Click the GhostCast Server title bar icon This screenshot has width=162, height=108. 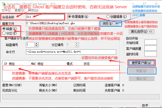[x=4, y=4]
